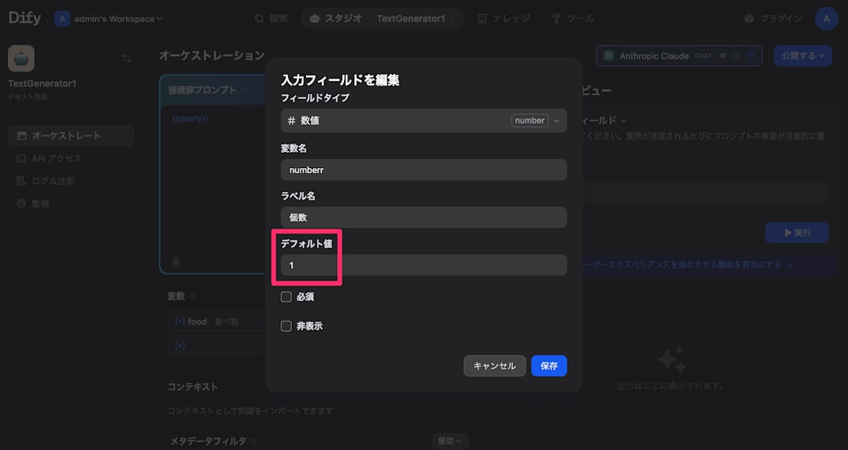Click the {{query}} prompt text
The width and height of the screenshot is (848, 450).
pyautogui.click(x=190, y=119)
